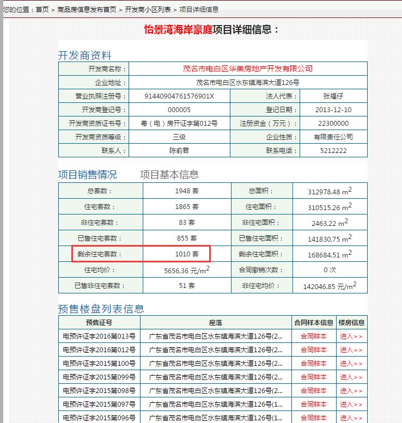Select the 项目销售情况 tab
Image resolution: width=402 pixels, height=423 pixels.
pyautogui.click(x=87, y=175)
